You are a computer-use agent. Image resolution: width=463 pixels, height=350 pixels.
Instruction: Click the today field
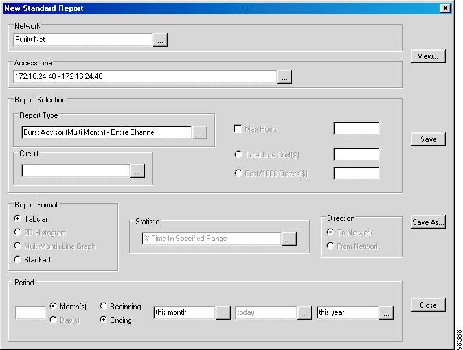[265, 312]
